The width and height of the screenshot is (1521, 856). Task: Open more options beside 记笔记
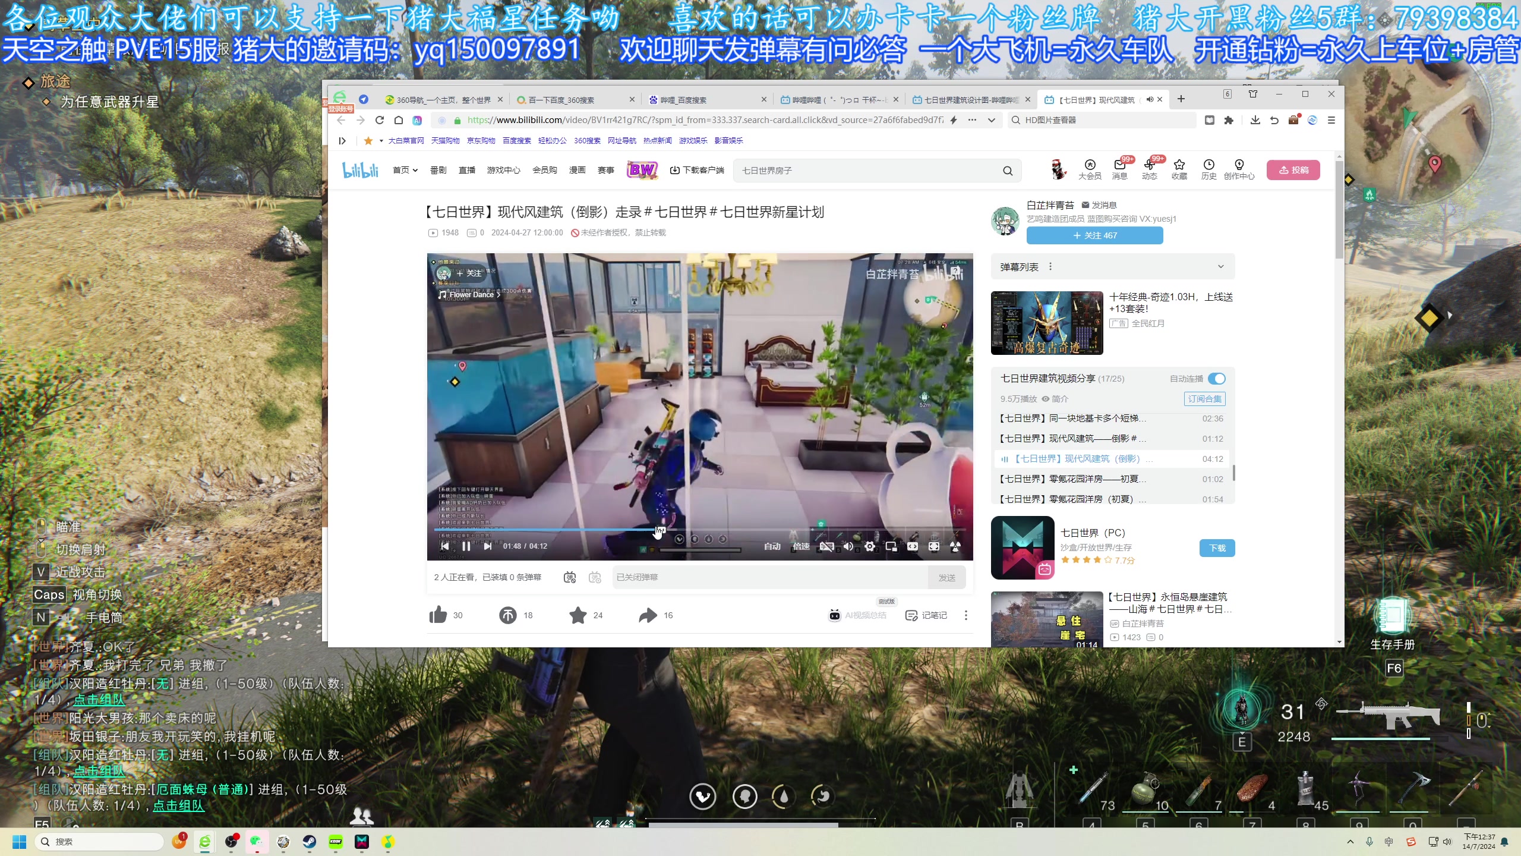966,615
